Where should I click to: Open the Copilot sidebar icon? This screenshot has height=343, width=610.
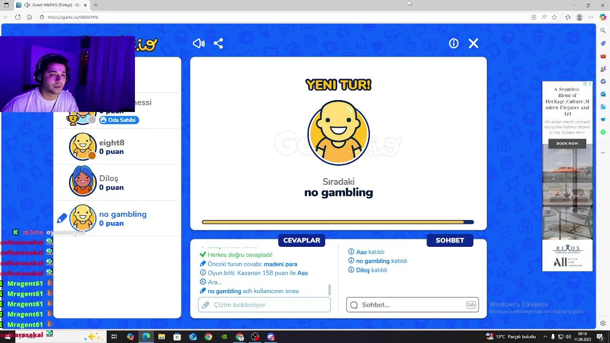603,17
